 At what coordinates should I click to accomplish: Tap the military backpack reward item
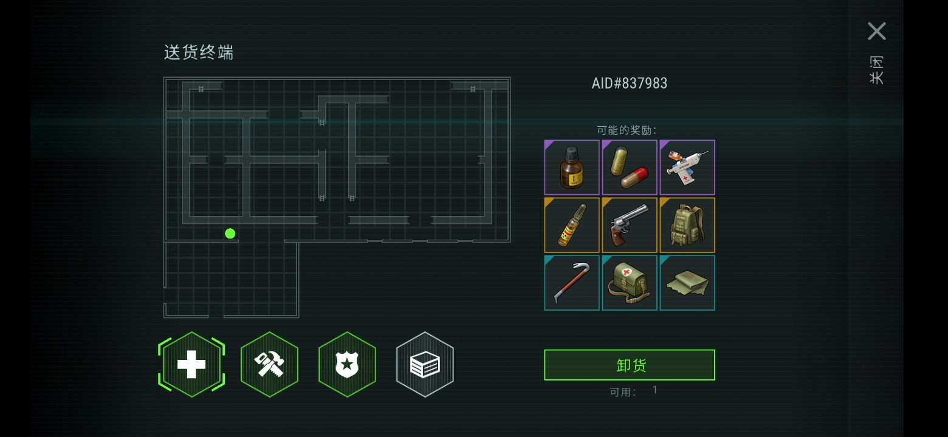[687, 225]
